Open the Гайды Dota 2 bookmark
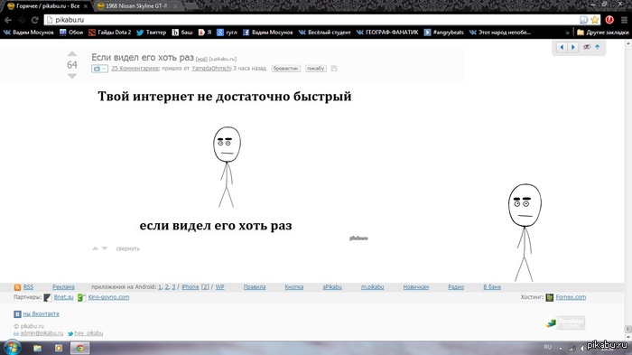 [x=109, y=33]
